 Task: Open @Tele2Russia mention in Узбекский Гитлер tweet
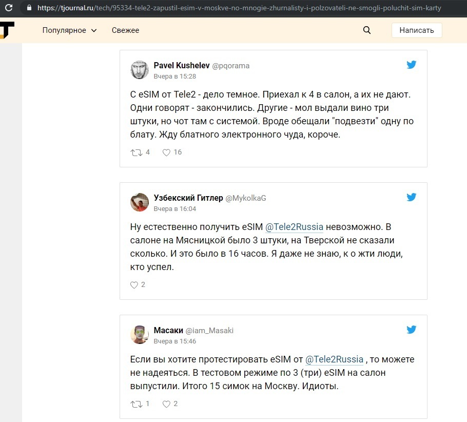pyautogui.click(x=294, y=227)
